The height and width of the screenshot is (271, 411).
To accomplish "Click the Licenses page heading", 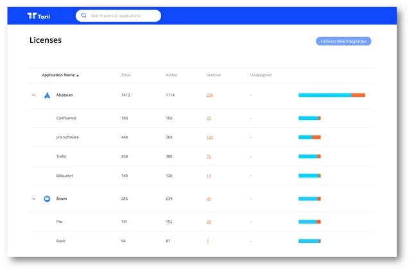I will point(46,40).
